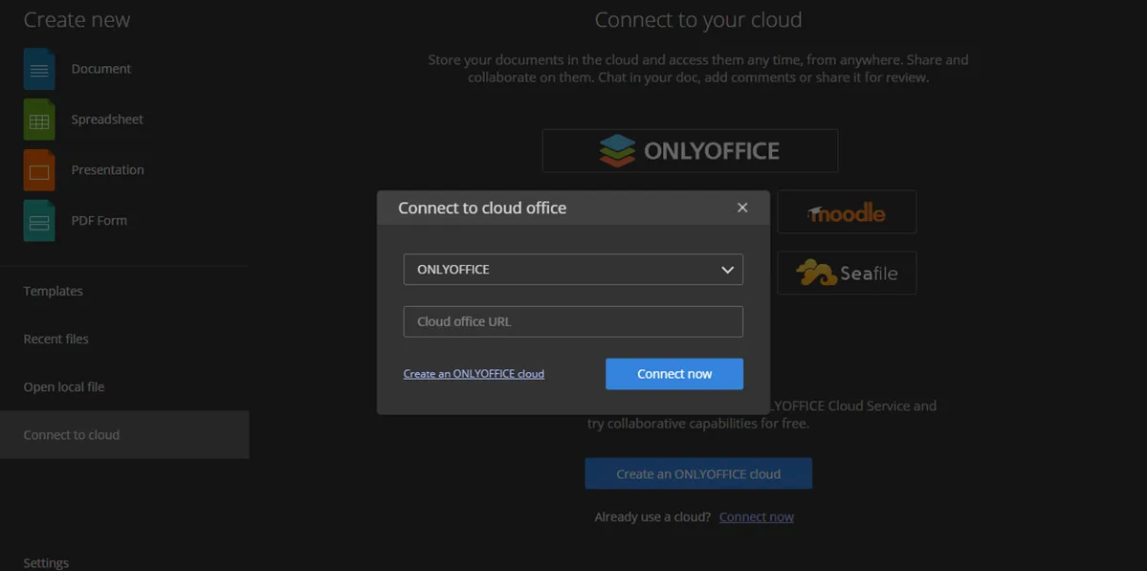
Task: Click the Connect now button in dialog
Action: coord(674,374)
